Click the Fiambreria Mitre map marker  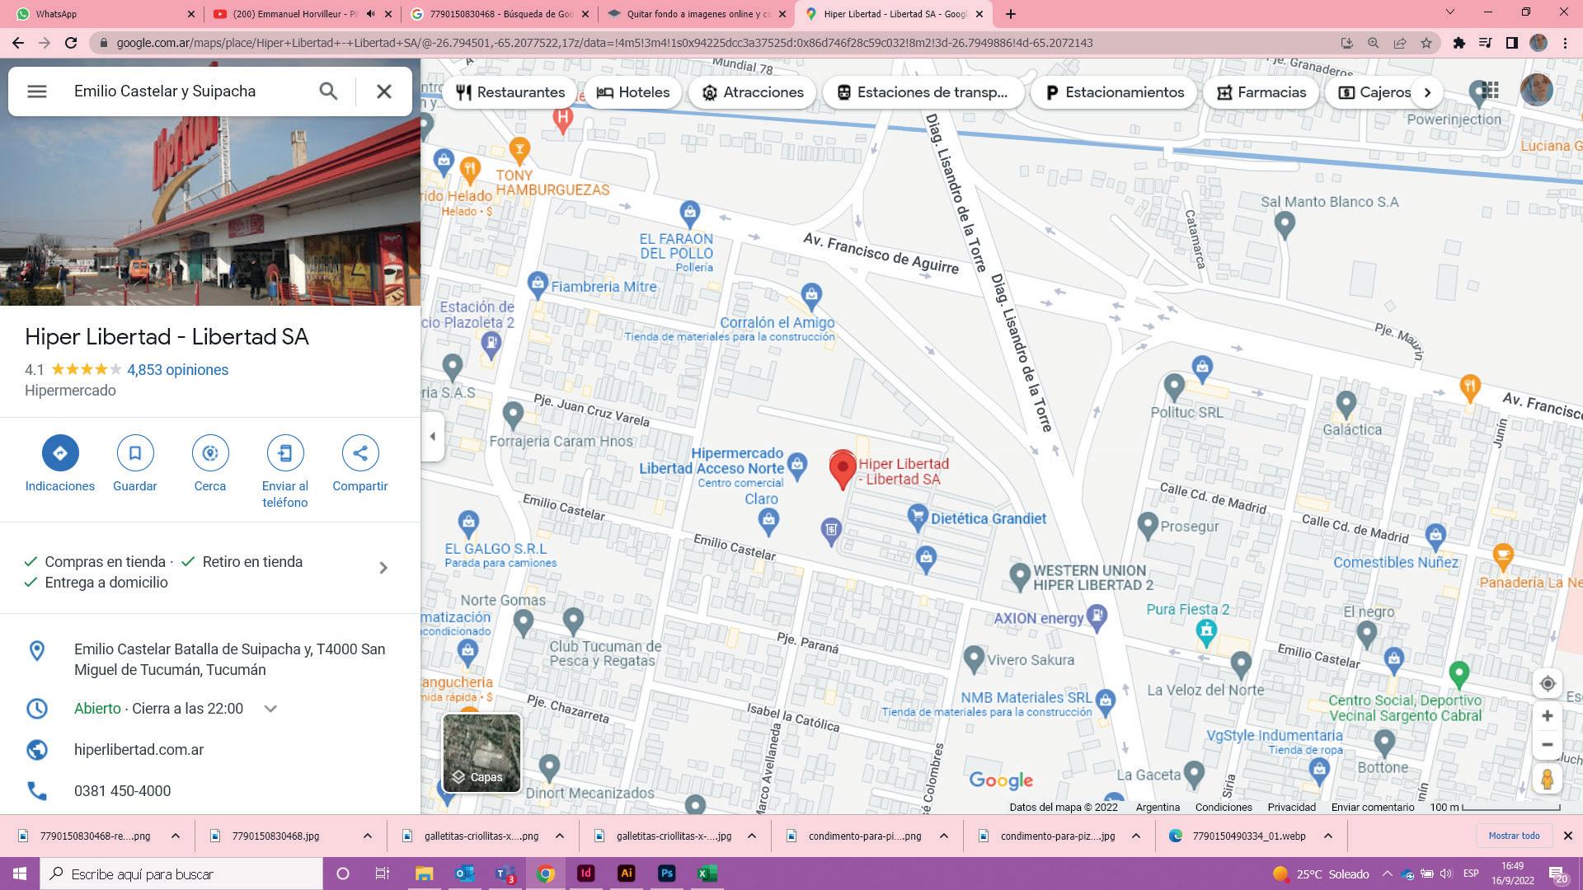click(x=538, y=284)
